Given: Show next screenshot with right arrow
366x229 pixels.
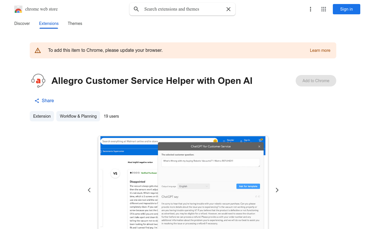Looking at the screenshot, I should pos(277,190).
